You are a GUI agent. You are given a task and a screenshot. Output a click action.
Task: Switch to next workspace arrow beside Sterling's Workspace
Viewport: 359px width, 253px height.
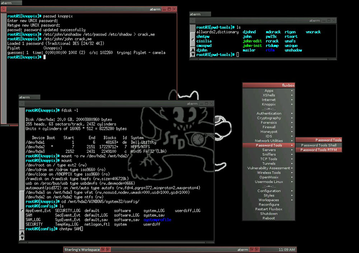(x=108, y=249)
